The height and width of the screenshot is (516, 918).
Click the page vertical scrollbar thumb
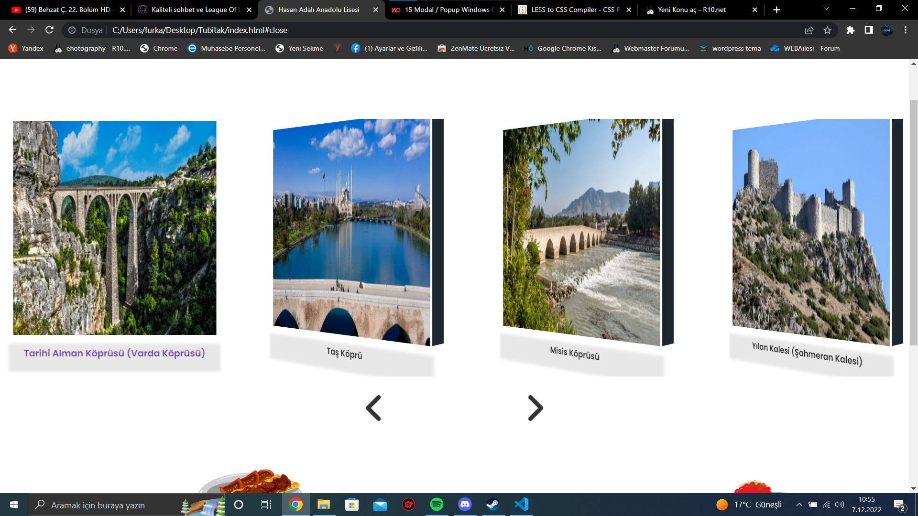(x=913, y=223)
